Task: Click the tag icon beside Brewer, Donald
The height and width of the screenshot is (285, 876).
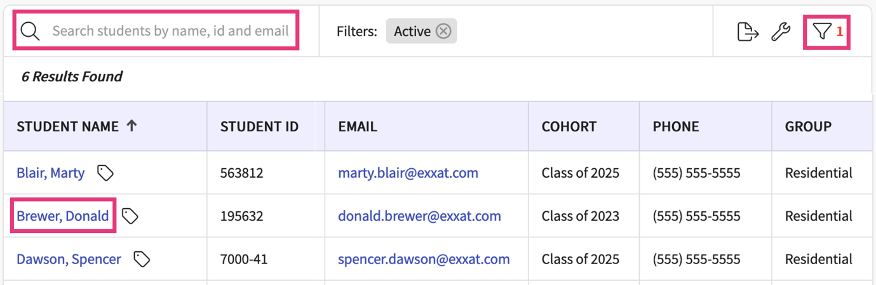Action: pyautogui.click(x=130, y=216)
